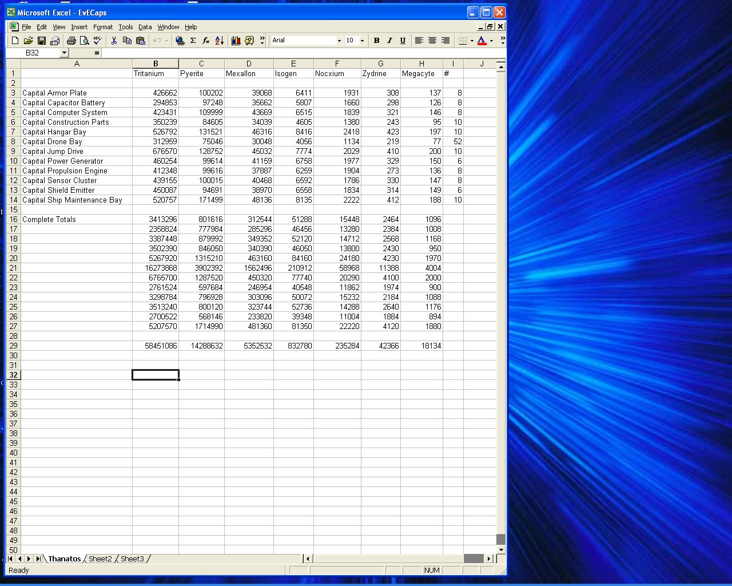Viewport: 732px width, 586px height.
Task: Click the vertical scrollbar down arrow
Action: pyautogui.click(x=501, y=550)
